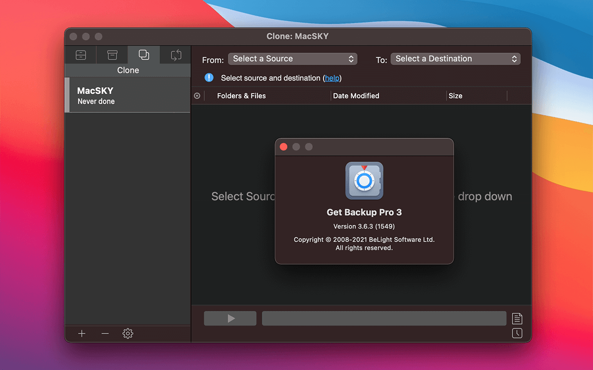The image size is (593, 370).
Task: Toggle the select-all column header circle
Action: point(197,96)
